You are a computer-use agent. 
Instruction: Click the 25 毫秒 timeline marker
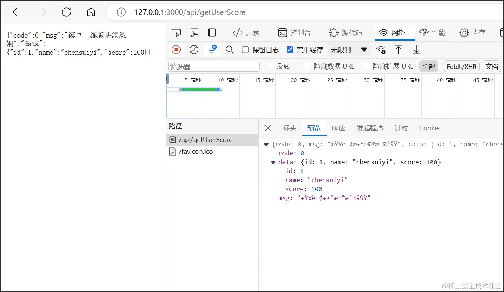click(337, 80)
